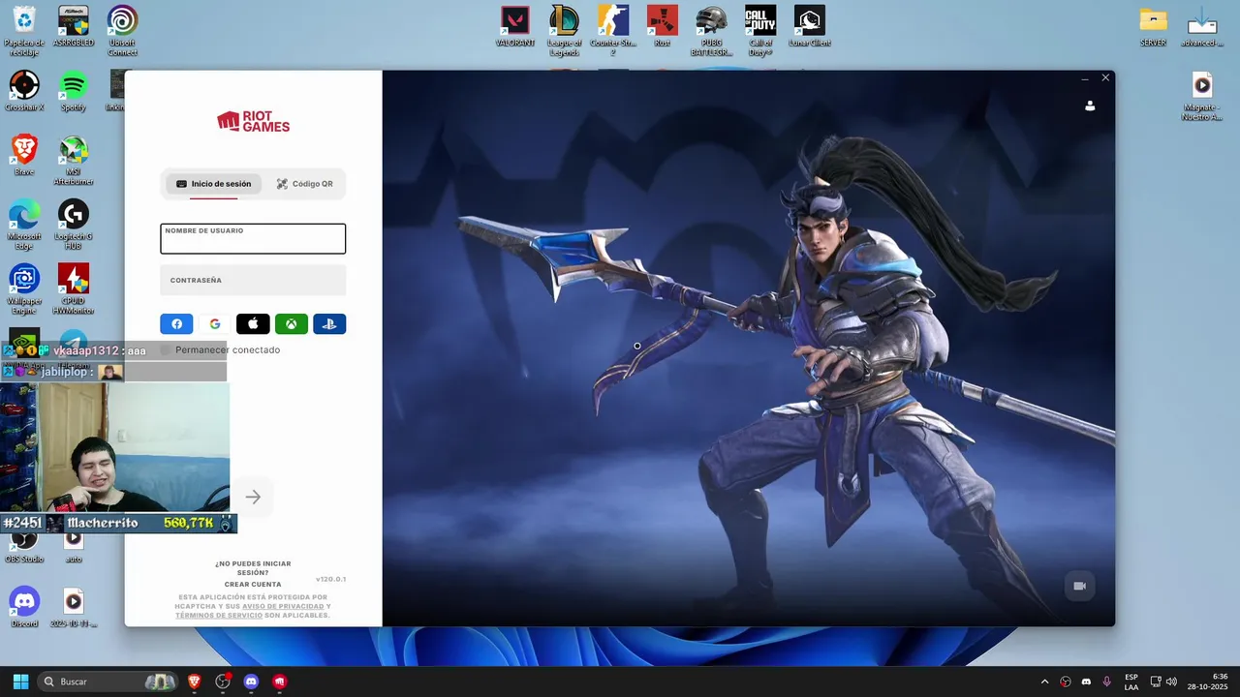Open the Windows Start menu

point(20,682)
